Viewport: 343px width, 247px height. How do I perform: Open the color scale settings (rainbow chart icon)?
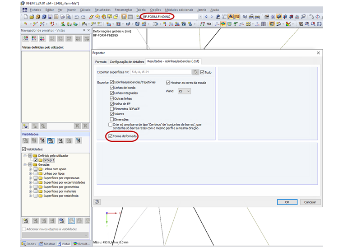[288, 24]
